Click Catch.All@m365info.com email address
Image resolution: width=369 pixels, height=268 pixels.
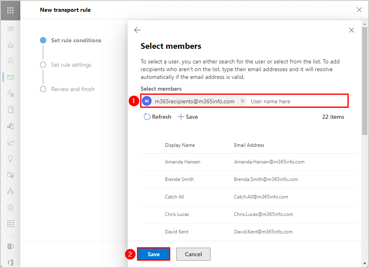pos(261,197)
